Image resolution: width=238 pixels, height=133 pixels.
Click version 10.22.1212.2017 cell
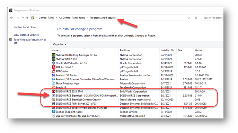[x=204, y=79]
